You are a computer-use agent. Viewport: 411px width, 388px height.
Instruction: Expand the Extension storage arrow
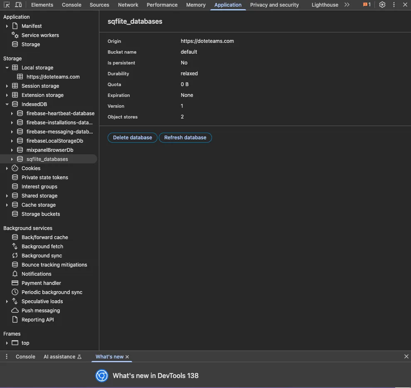pos(7,95)
